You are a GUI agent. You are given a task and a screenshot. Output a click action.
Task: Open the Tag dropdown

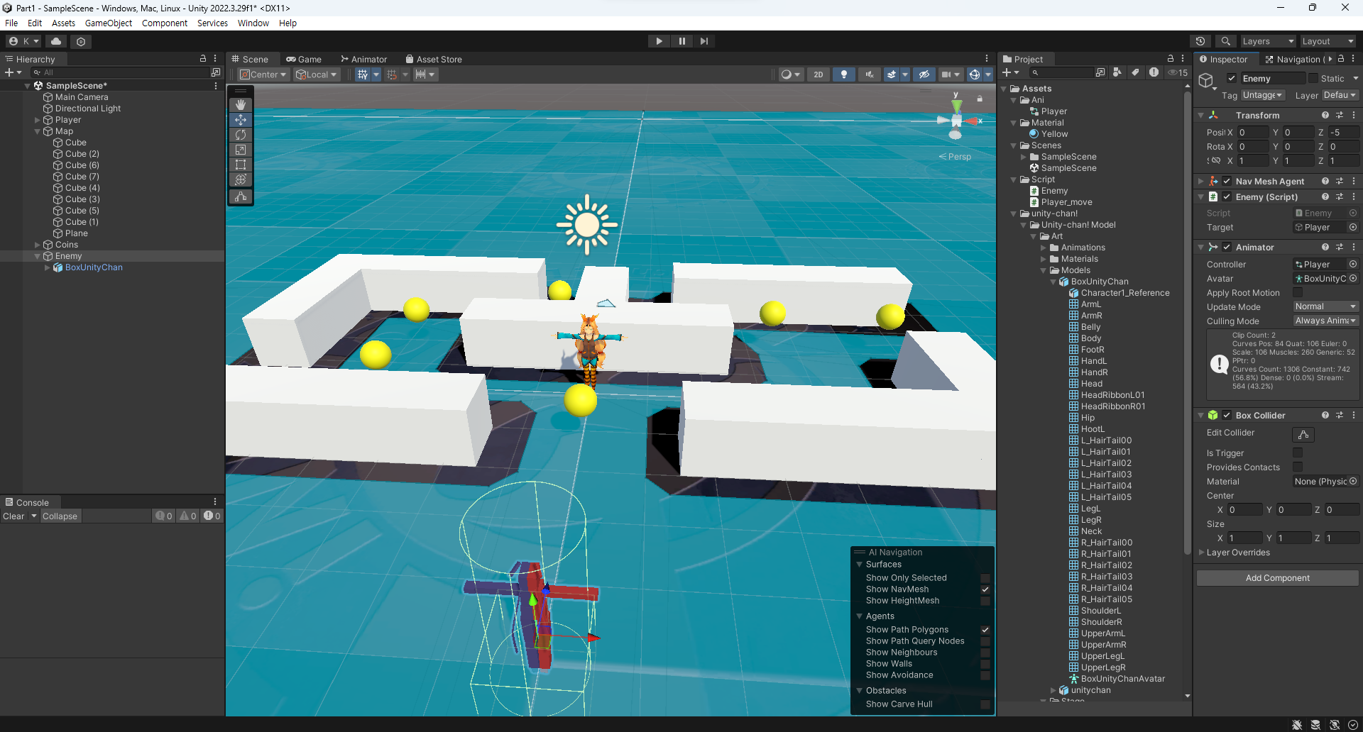click(x=1263, y=95)
